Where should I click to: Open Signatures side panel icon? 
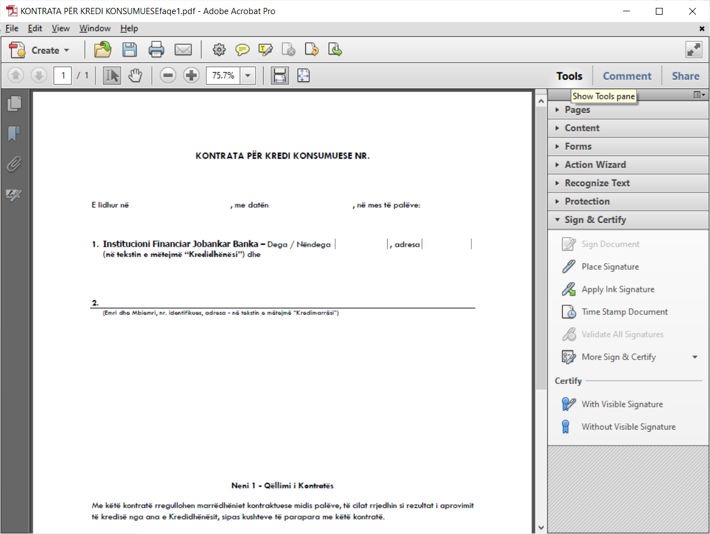tap(14, 195)
